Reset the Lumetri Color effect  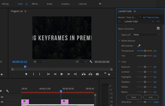point(158,22)
